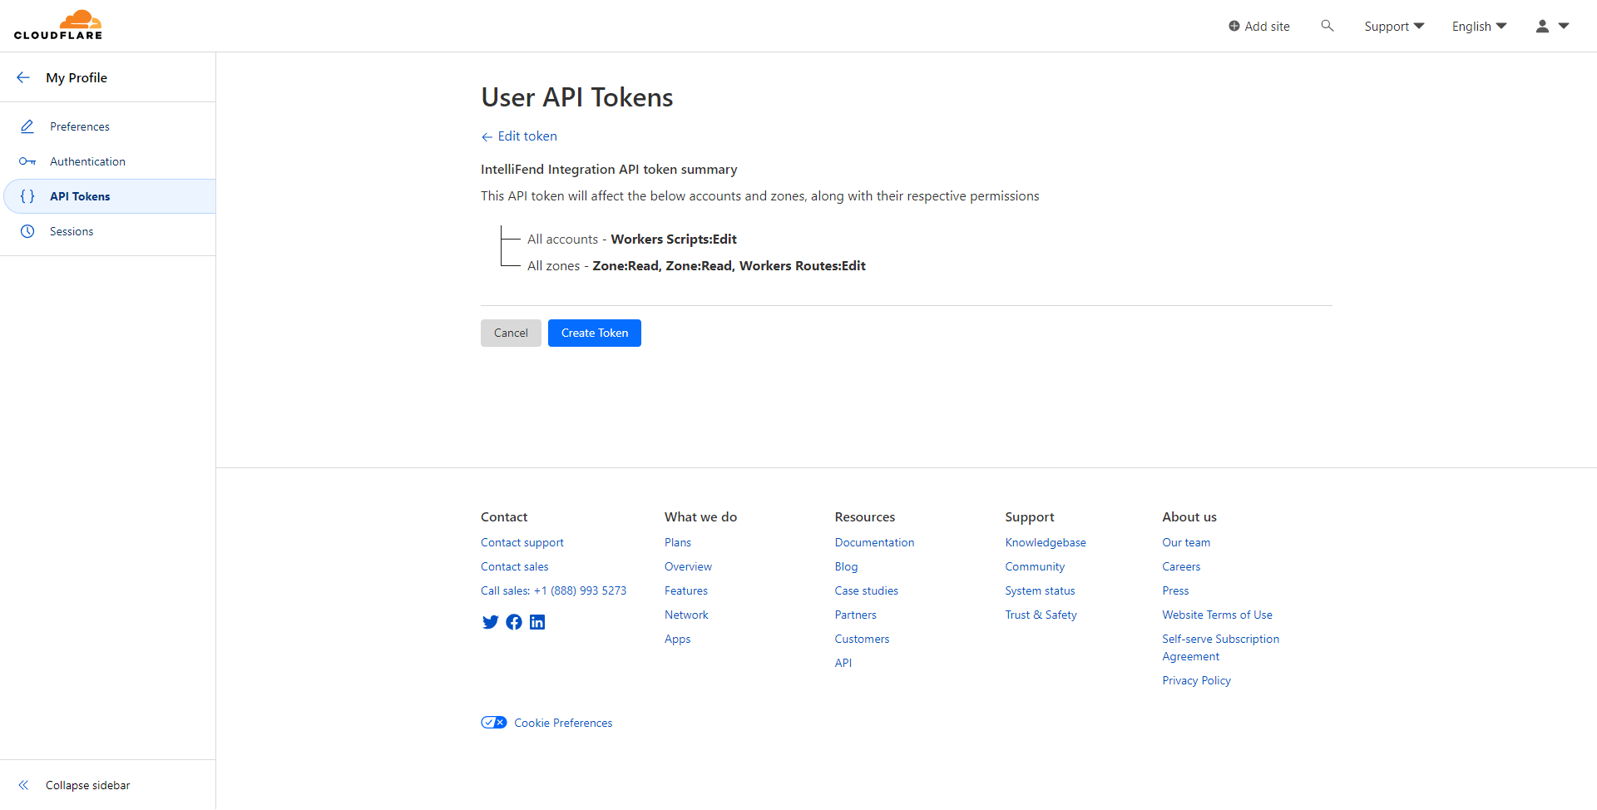This screenshot has height=810, width=1597.
Task: Click the Cloudflare logo
Action: (58, 25)
